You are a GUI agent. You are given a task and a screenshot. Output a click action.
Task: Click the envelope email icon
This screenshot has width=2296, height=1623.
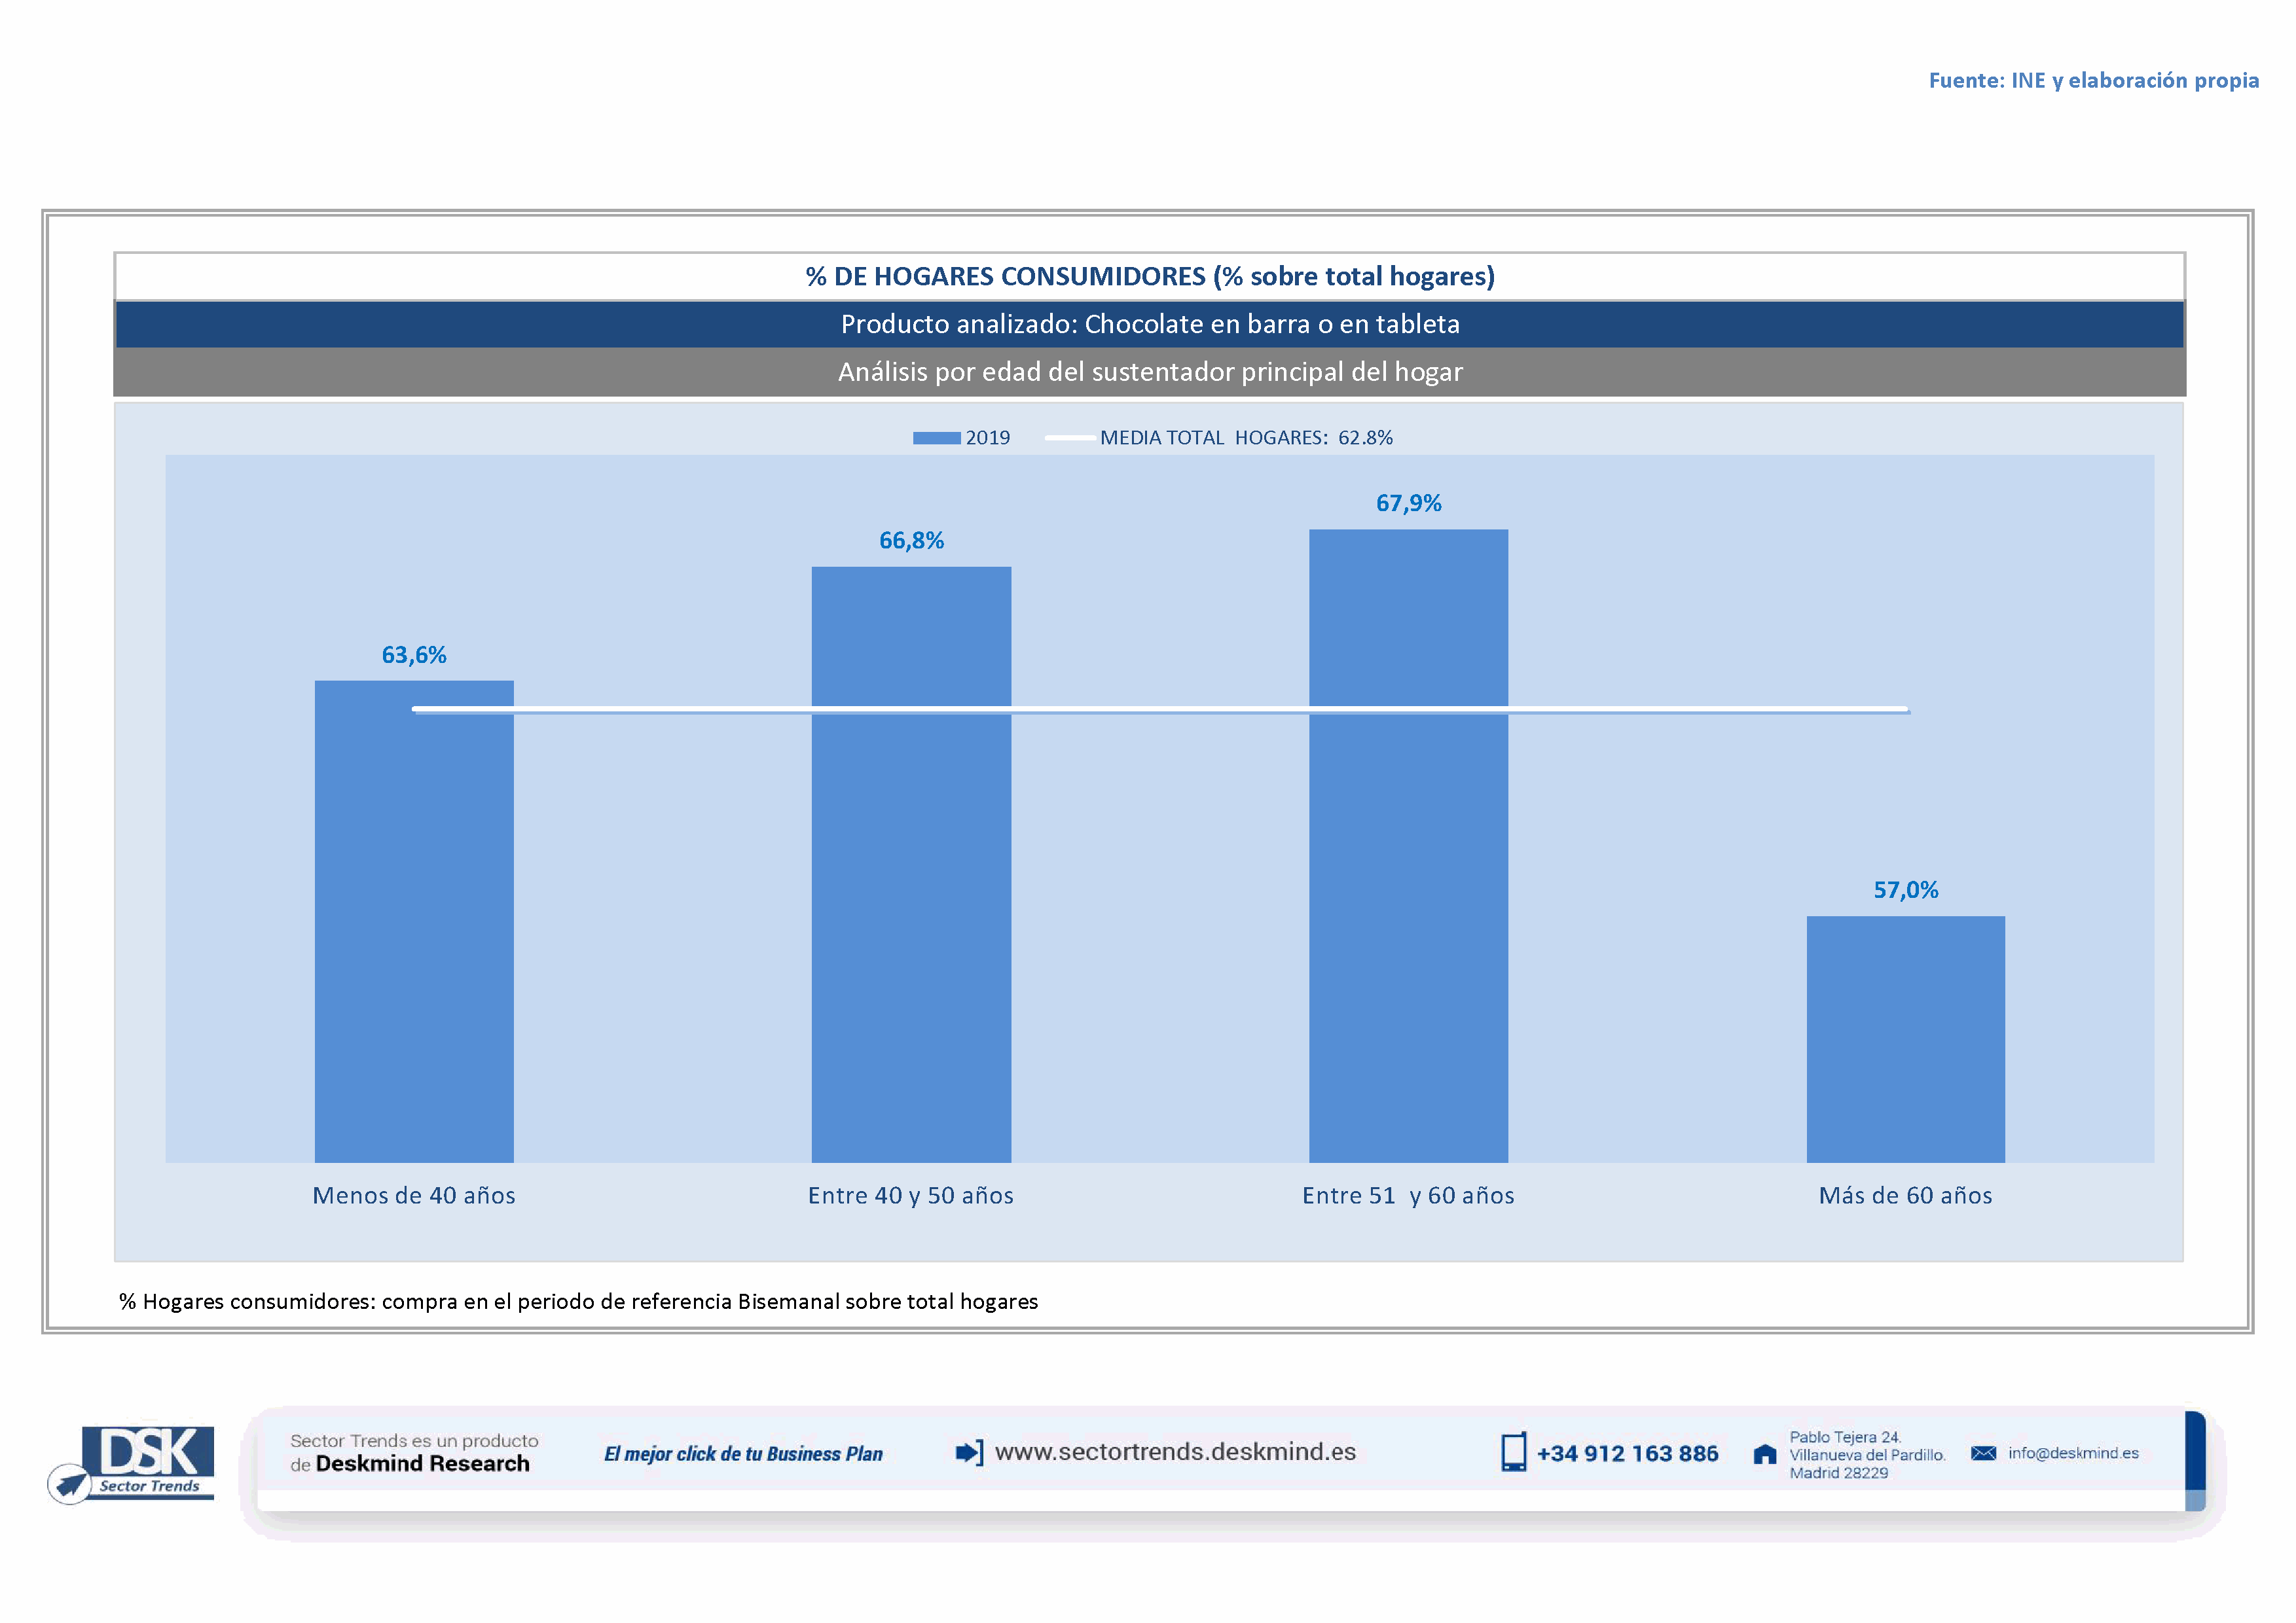(1983, 1453)
